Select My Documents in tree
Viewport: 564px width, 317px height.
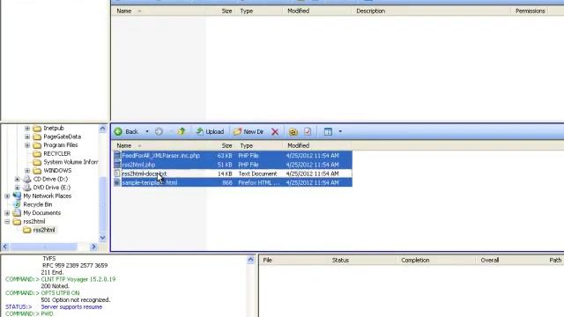[41, 213]
